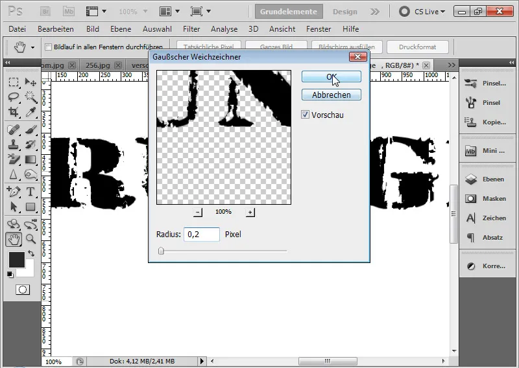Reset default foreground and background colors
The height and width of the screenshot is (368, 519).
[10, 274]
